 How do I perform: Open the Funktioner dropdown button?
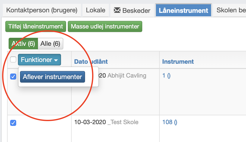tap(39, 60)
